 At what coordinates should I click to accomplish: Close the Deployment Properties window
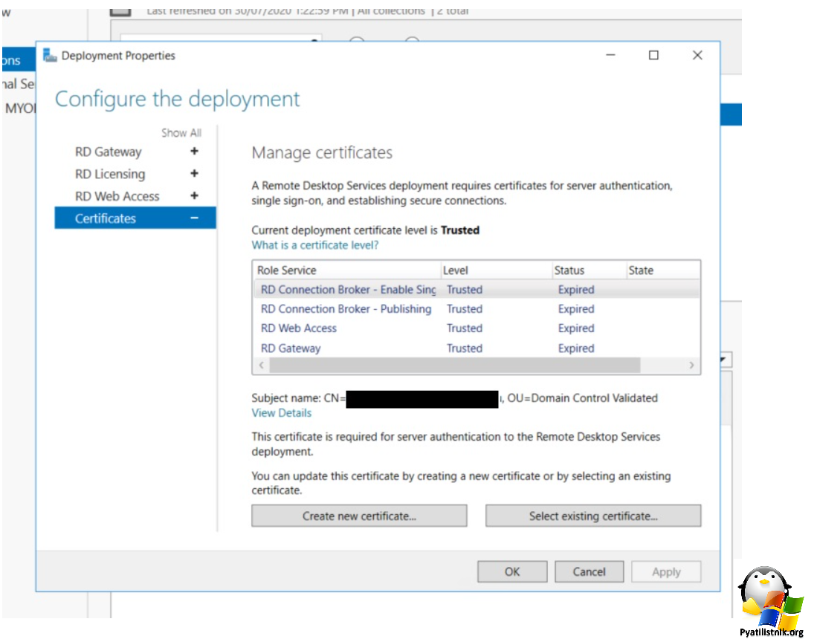(x=697, y=55)
